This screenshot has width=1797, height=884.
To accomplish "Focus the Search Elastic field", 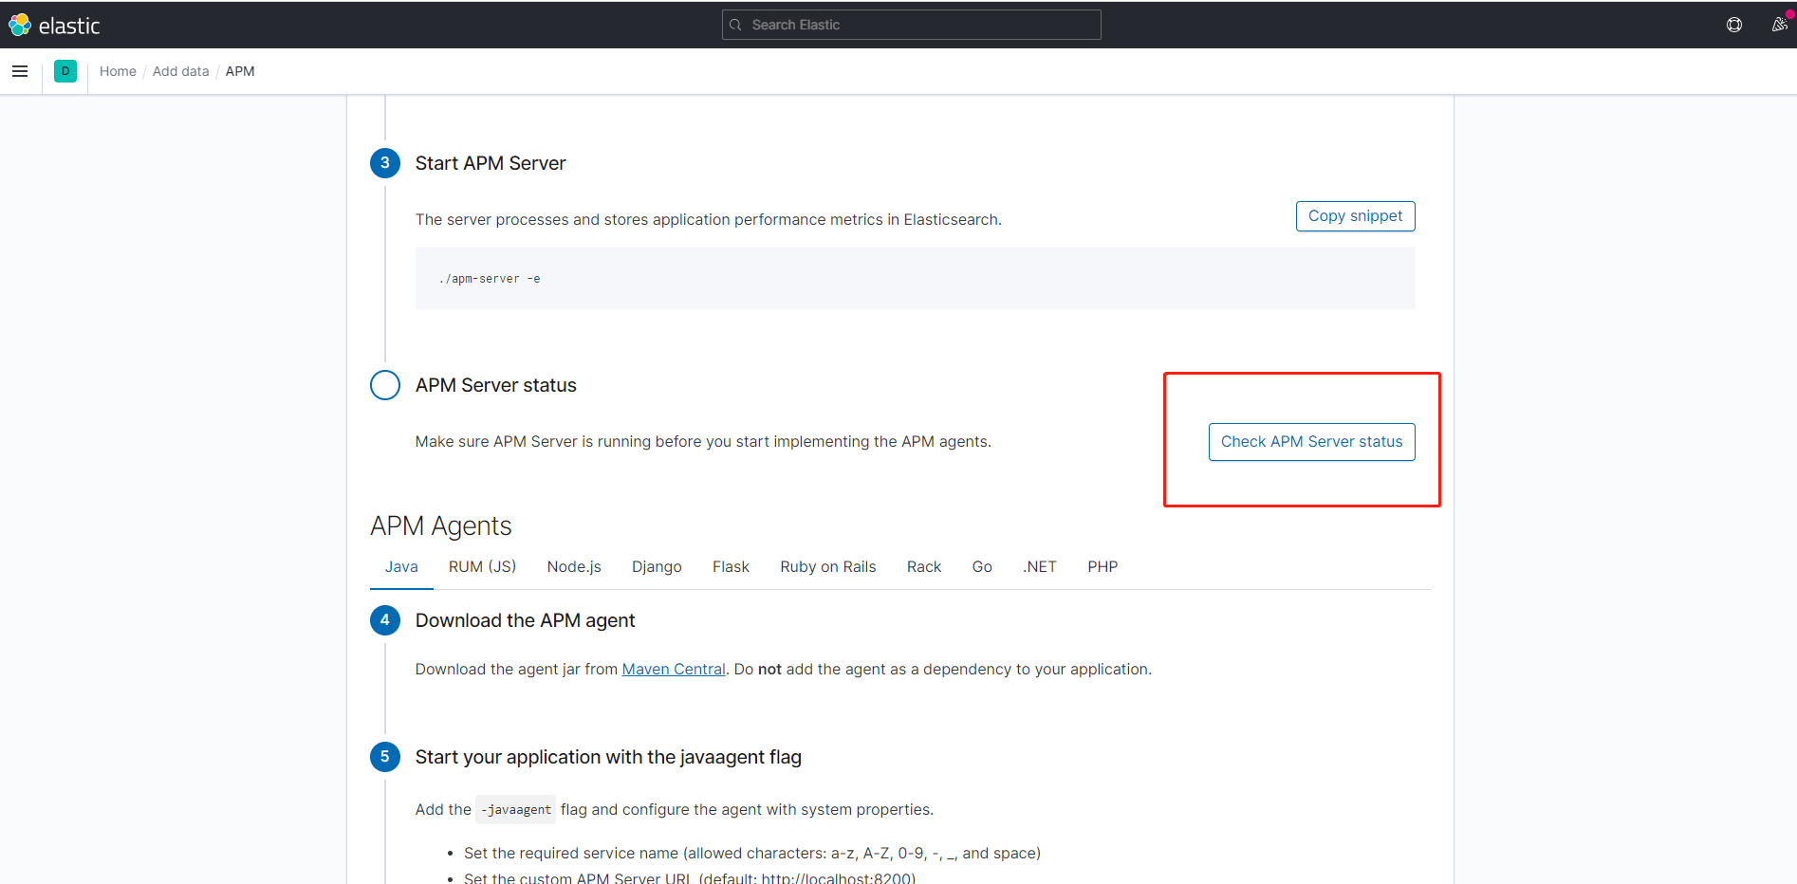I will coord(912,25).
